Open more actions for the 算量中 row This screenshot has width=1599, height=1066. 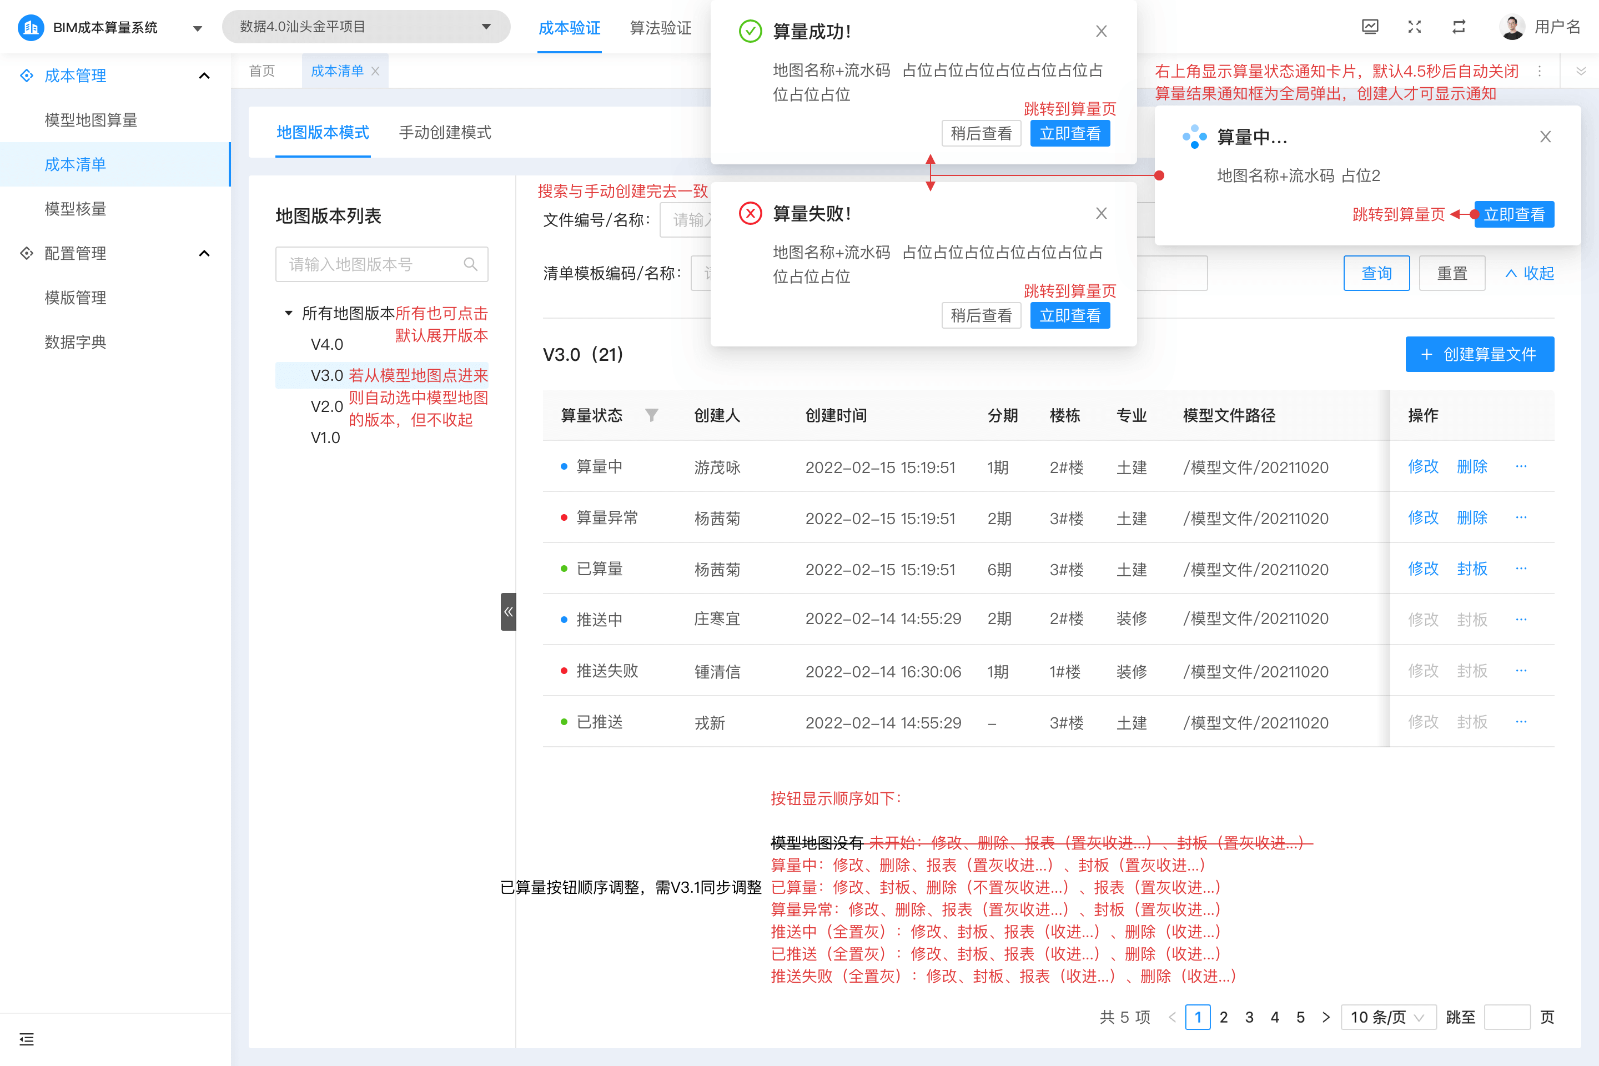pyautogui.click(x=1521, y=466)
